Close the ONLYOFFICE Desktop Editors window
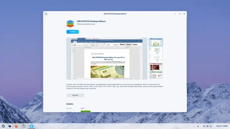230x129 pixels. [184, 14]
